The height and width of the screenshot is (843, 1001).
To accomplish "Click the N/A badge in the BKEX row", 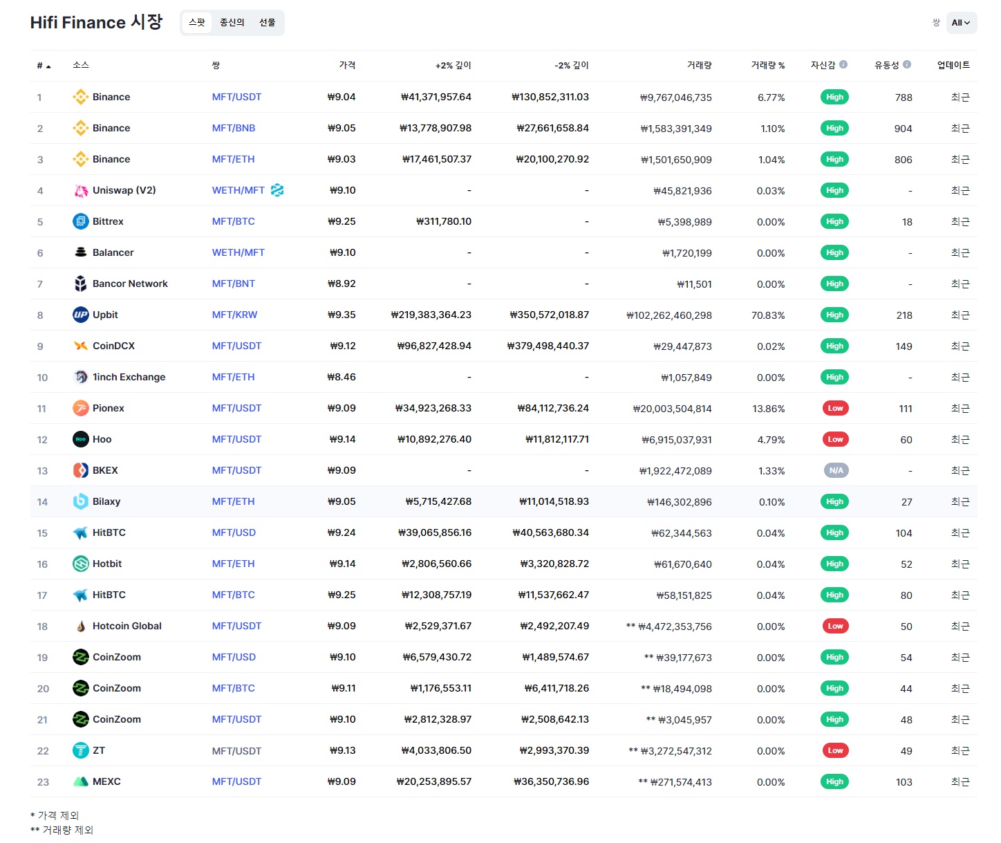I will [x=836, y=470].
